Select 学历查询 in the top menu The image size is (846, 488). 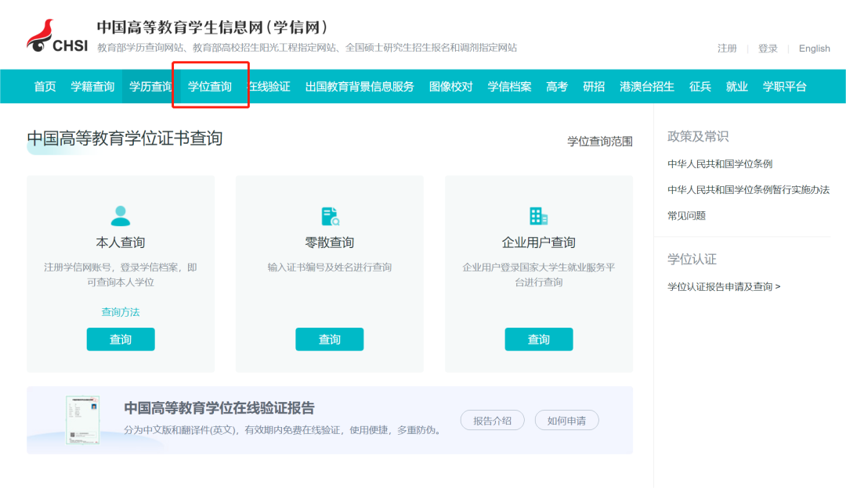pyautogui.click(x=150, y=87)
